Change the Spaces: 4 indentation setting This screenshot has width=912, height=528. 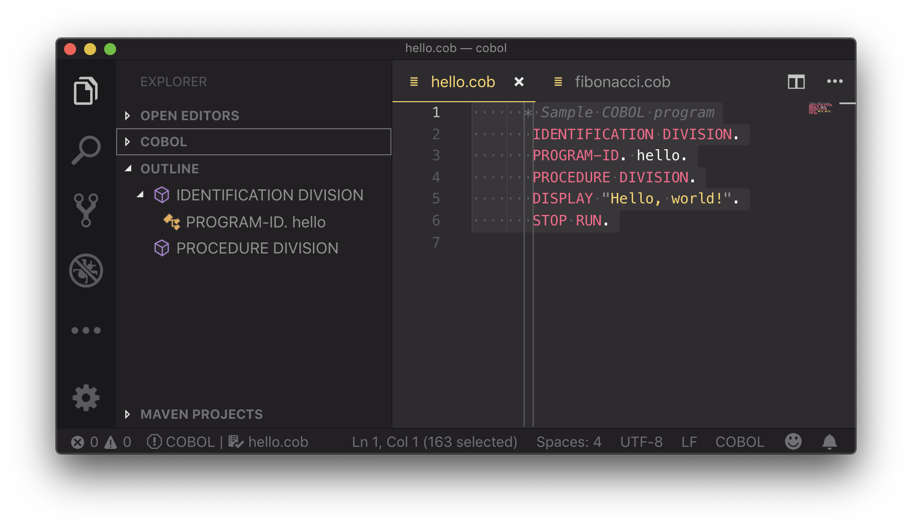(x=569, y=442)
